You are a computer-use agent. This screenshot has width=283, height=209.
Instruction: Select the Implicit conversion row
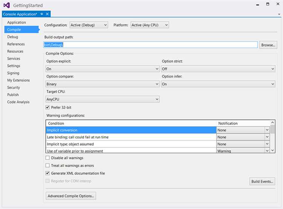click(x=131, y=130)
